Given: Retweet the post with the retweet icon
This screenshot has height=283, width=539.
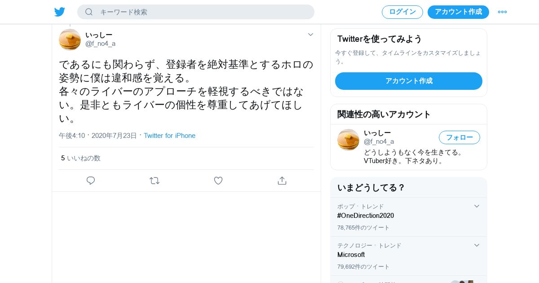Looking at the screenshot, I should click(155, 181).
